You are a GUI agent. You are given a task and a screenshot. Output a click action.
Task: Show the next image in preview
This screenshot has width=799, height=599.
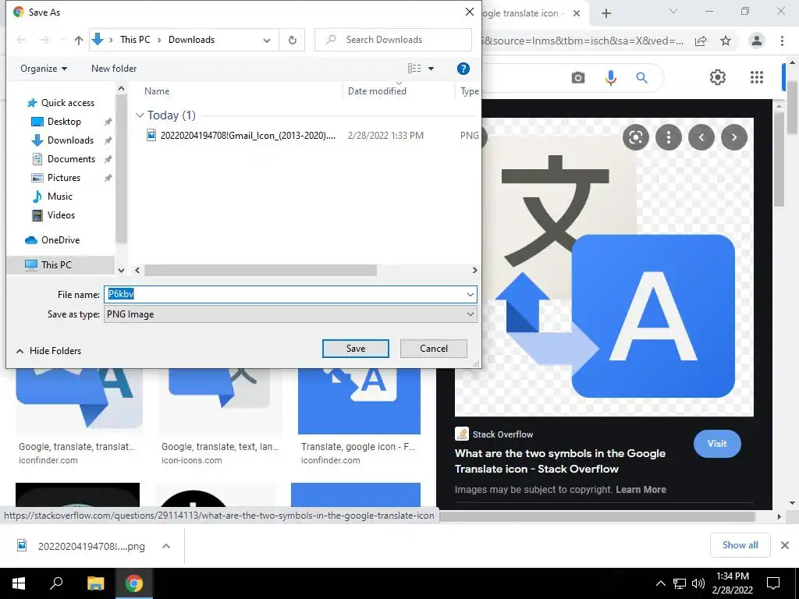[x=733, y=137]
